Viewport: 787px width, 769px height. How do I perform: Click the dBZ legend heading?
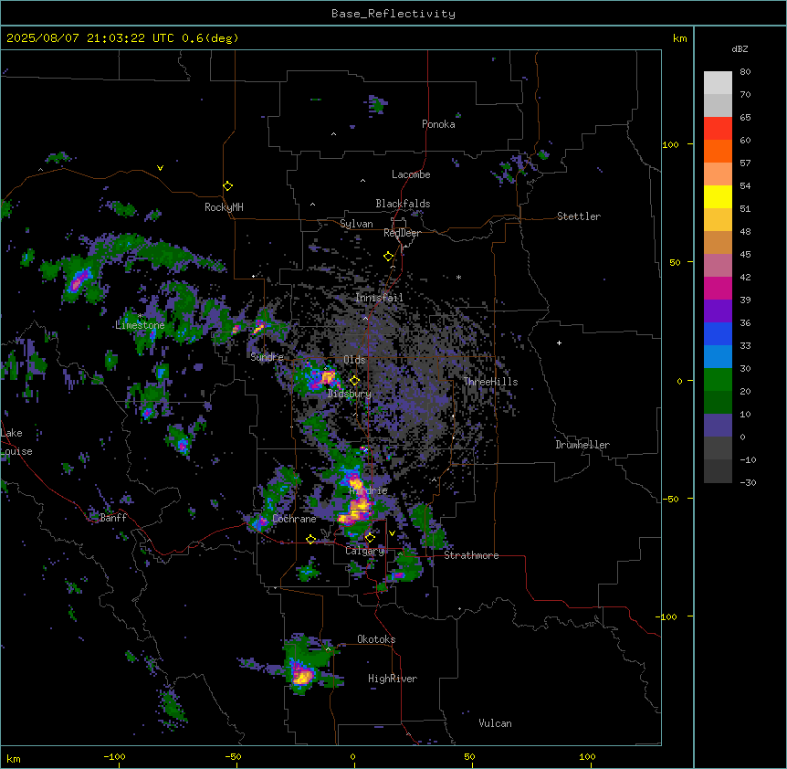(740, 49)
